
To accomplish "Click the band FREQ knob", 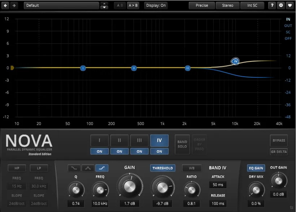I will (x=100, y=190).
